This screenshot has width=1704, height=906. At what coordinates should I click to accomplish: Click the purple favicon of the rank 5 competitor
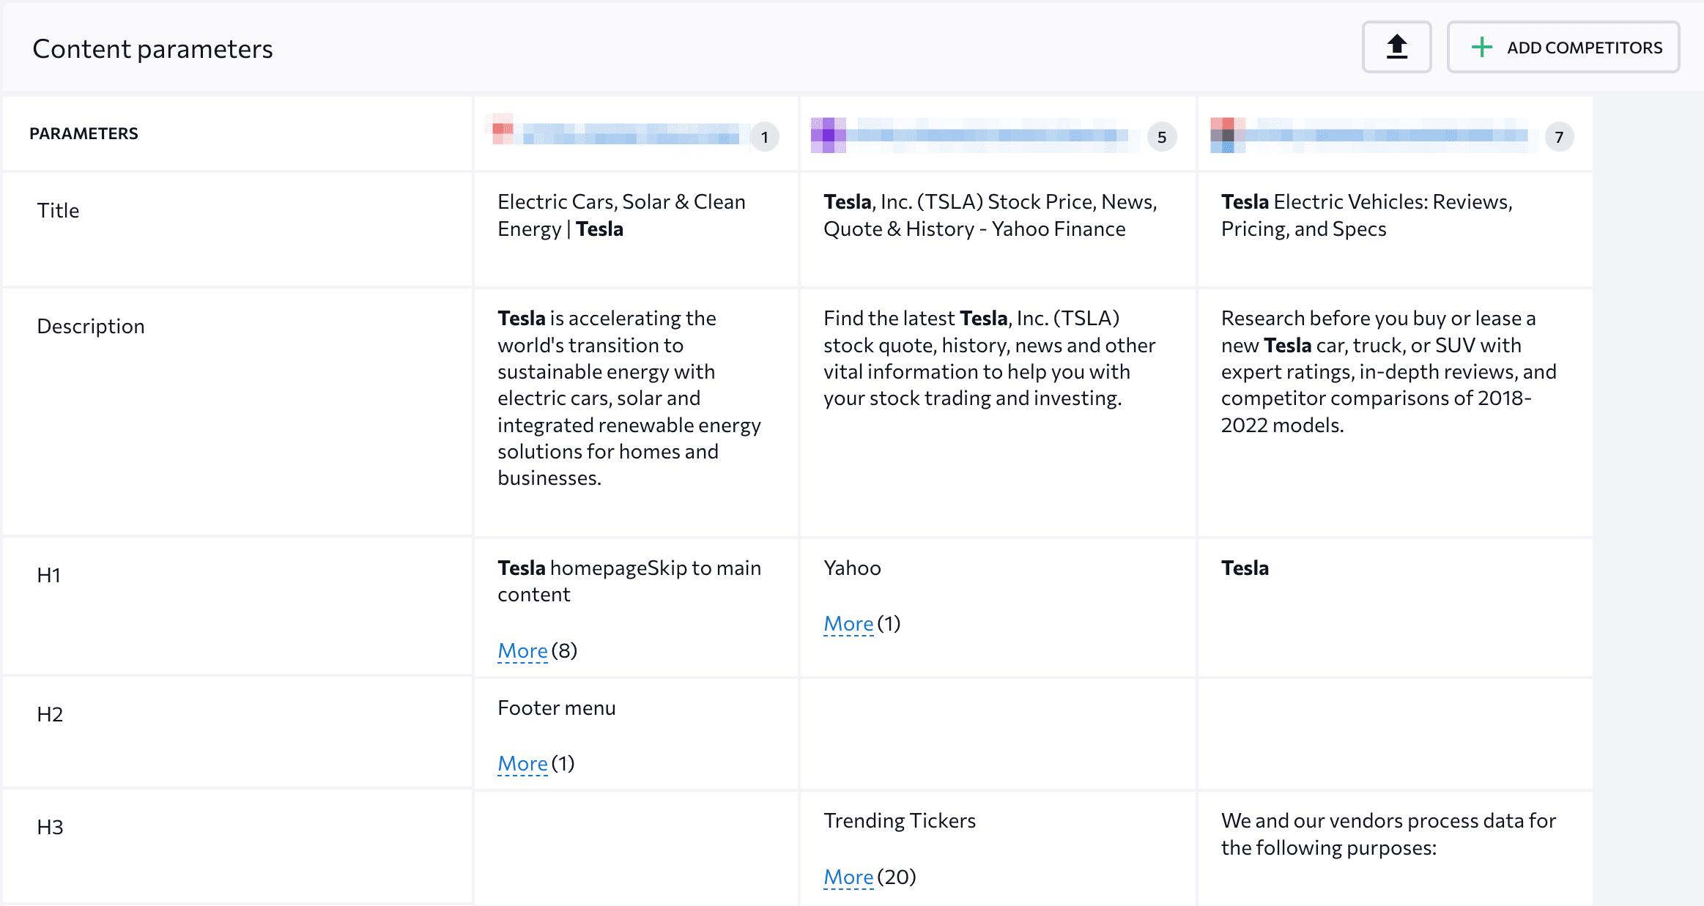pyautogui.click(x=828, y=135)
